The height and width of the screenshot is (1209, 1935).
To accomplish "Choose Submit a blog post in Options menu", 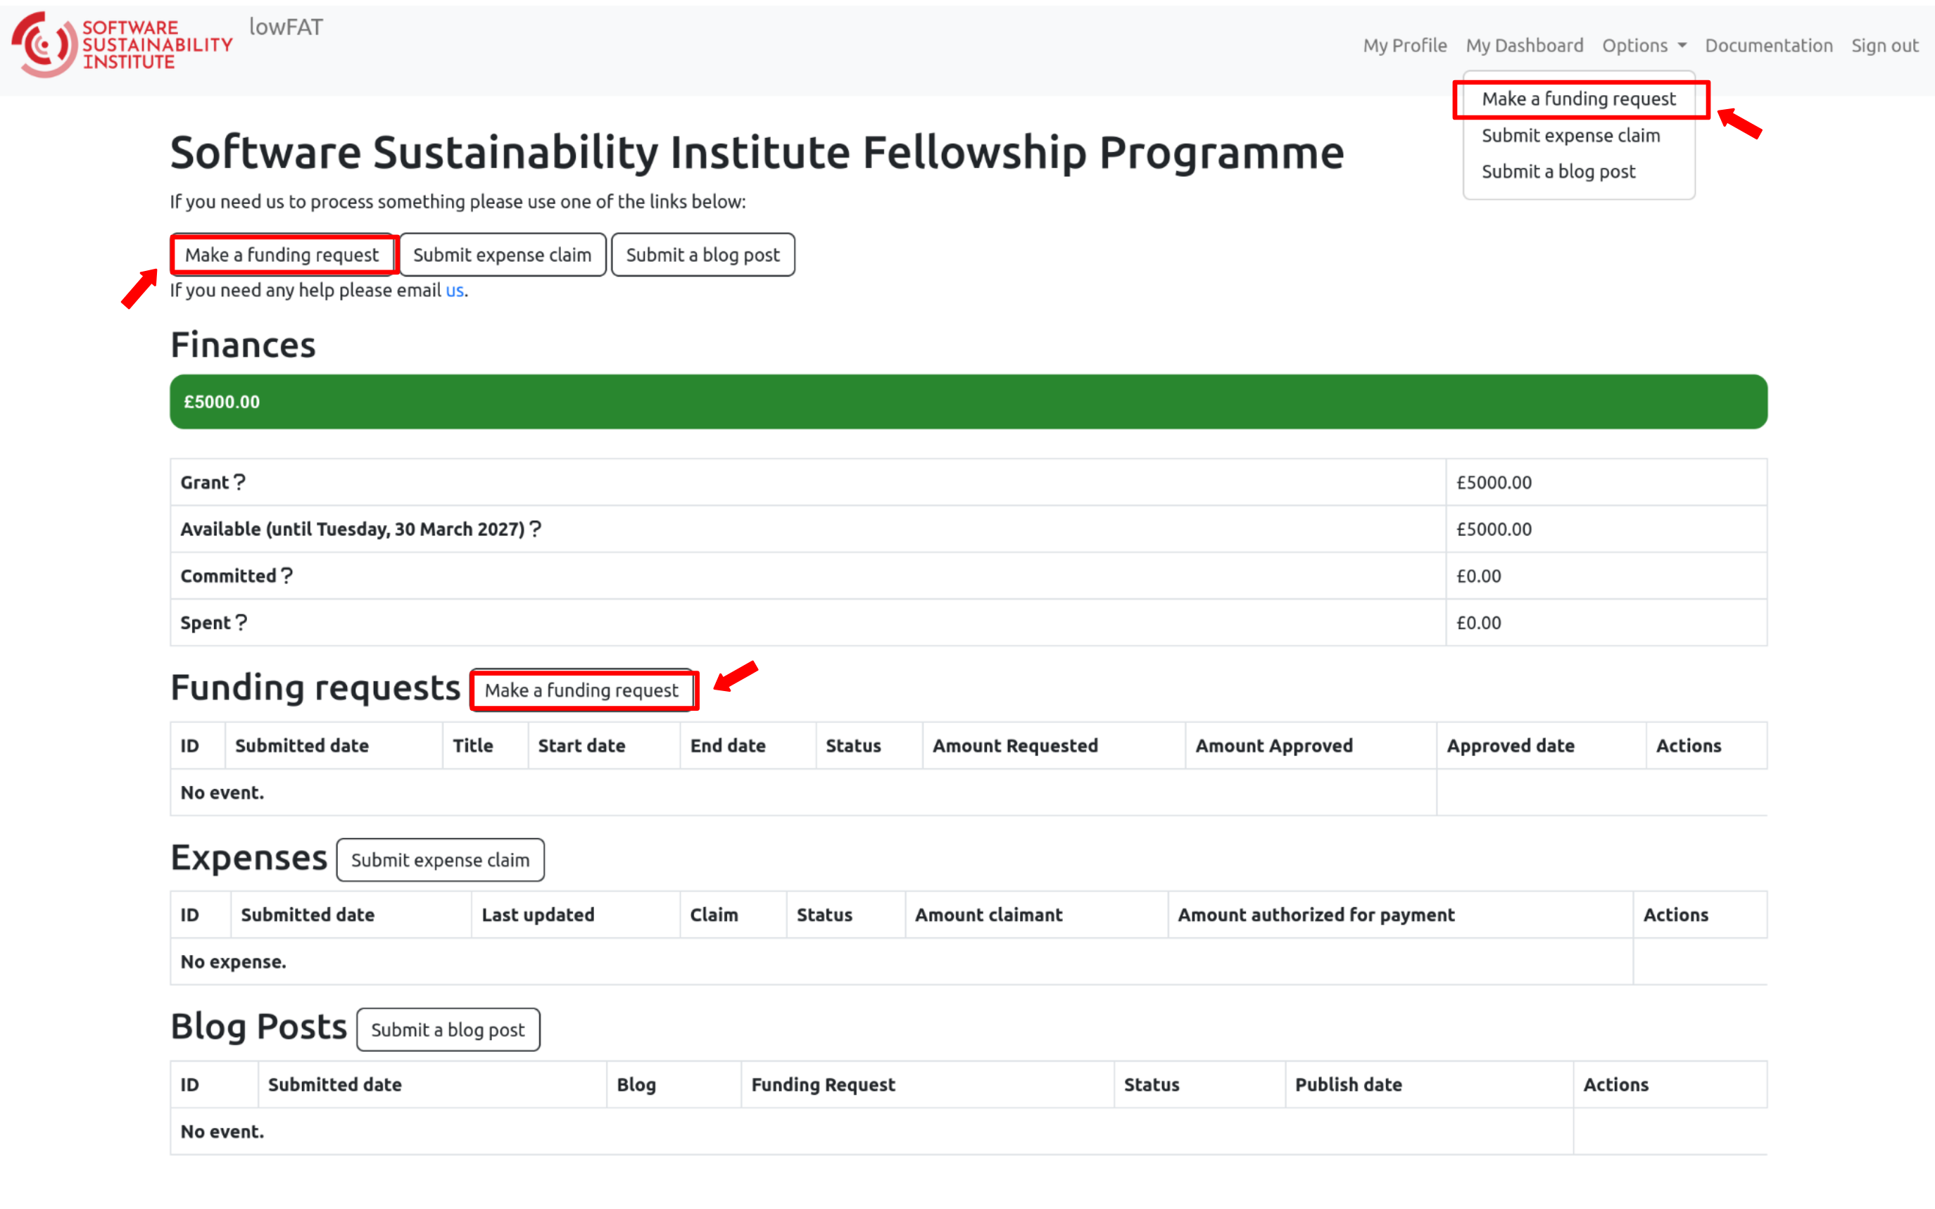I will point(1578,171).
